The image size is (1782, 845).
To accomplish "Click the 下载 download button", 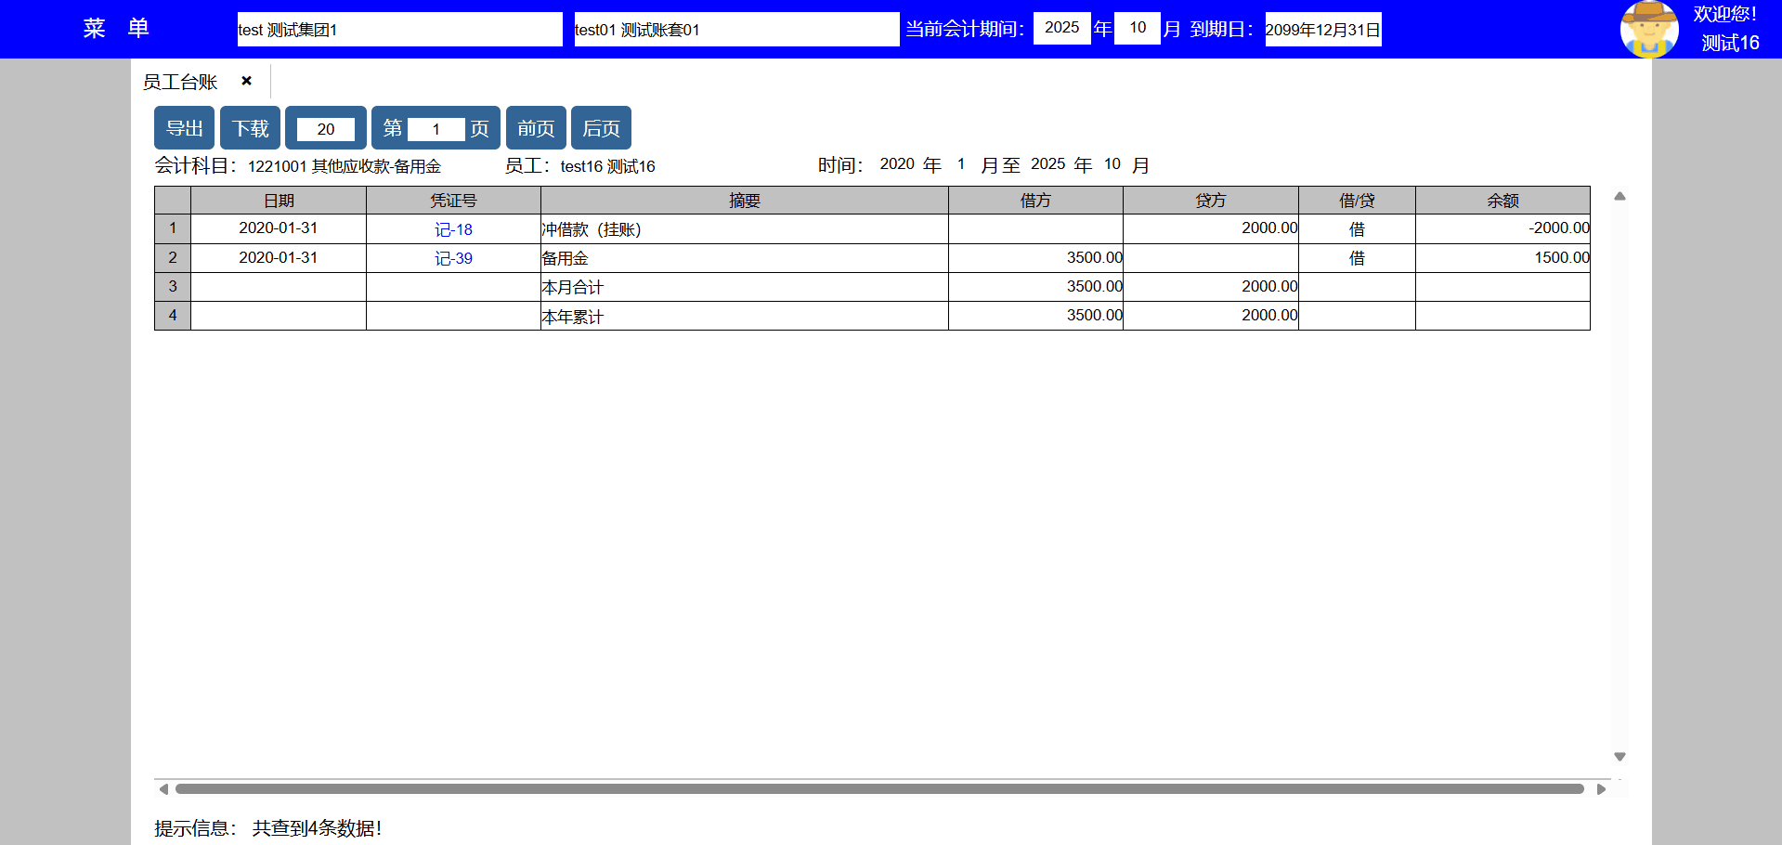I will point(250,128).
